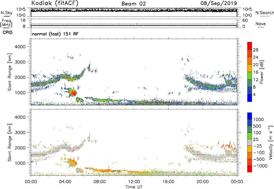This screenshot has width=274, height=189.
Task: Click the orange echo patch near 05:00 in velocity panel
Action: coord(73,162)
